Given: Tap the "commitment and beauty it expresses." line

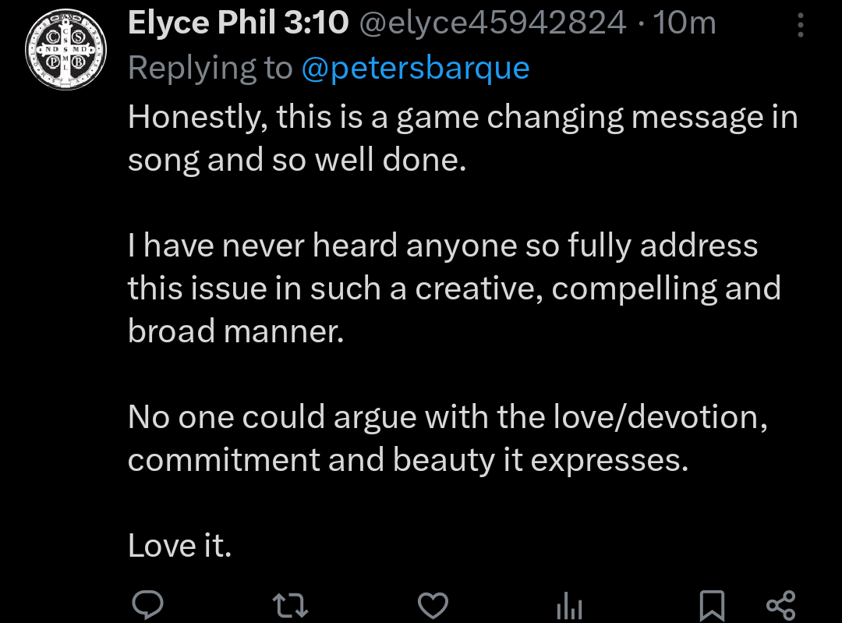Looking at the screenshot, I should pos(408,460).
